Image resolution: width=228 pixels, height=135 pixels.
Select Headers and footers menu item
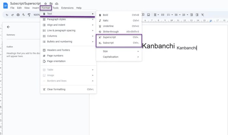(x=68, y=50)
